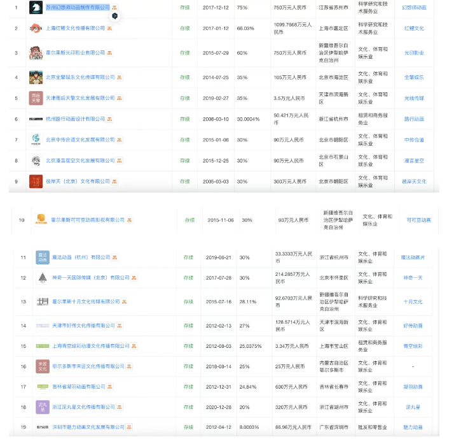Click the structure icon next to 魔法动画（杭州）有限公司
The image size is (461, 439).
[x=114, y=257]
